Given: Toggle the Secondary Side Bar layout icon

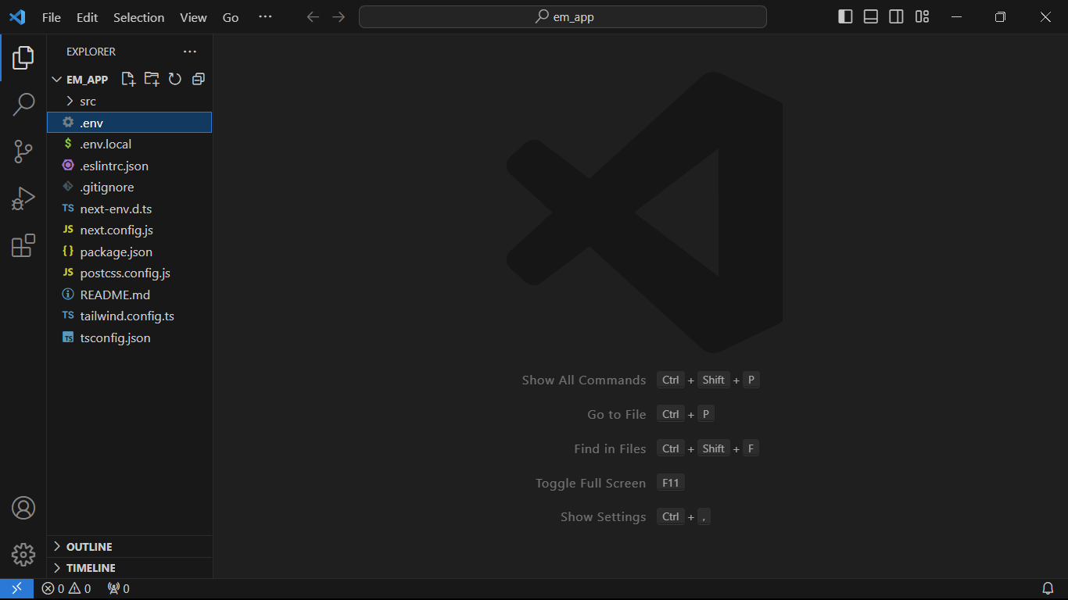Looking at the screenshot, I should pos(897,17).
